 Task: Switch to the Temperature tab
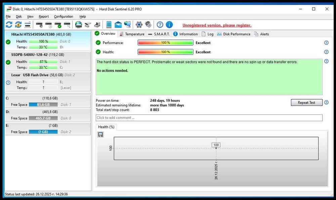pos(132,34)
